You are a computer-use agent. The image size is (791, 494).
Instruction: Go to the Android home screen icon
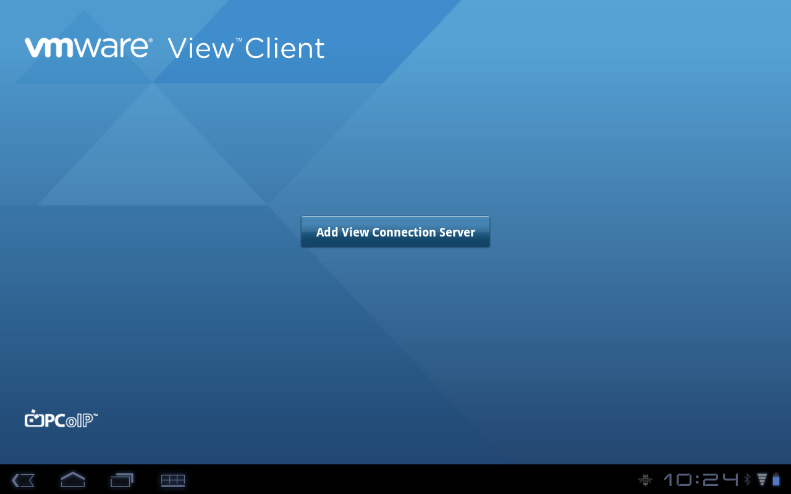(x=73, y=480)
